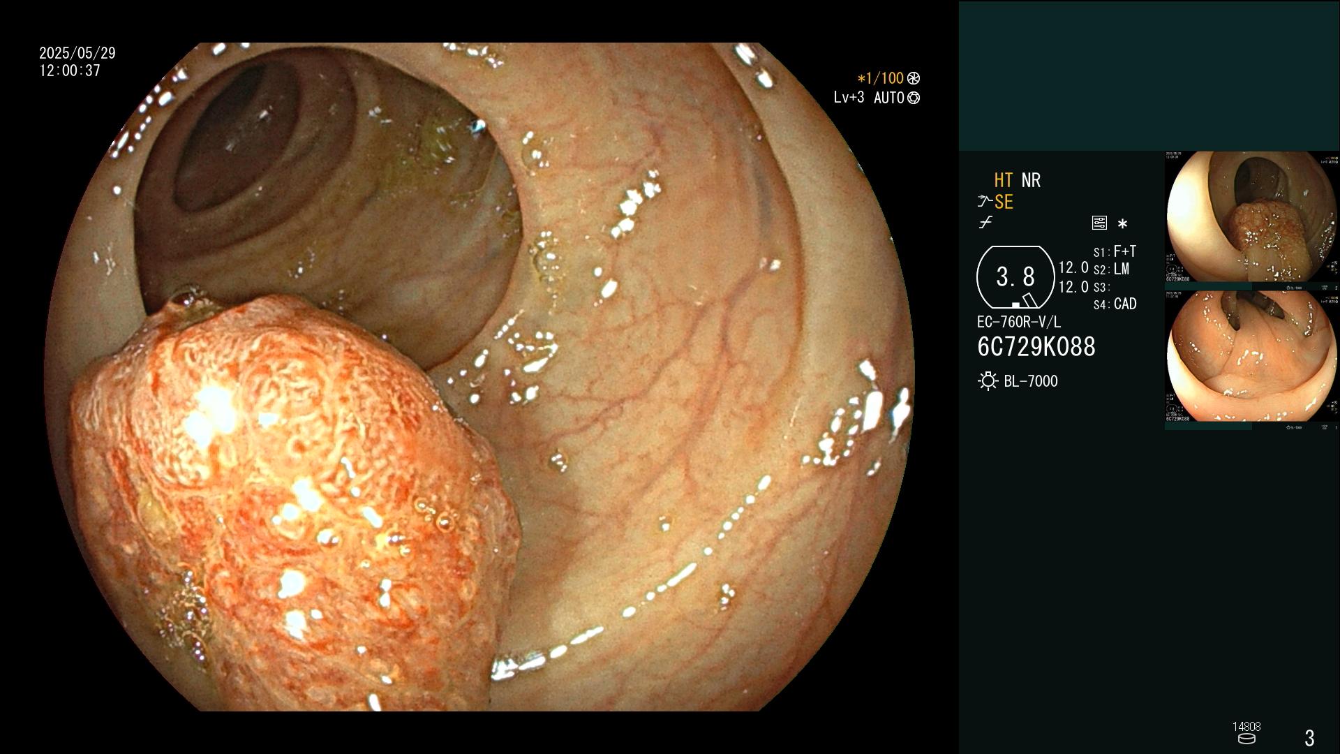Select the S1: F+T switch assignment
This screenshot has width=1340, height=754.
tap(1115, 251)
